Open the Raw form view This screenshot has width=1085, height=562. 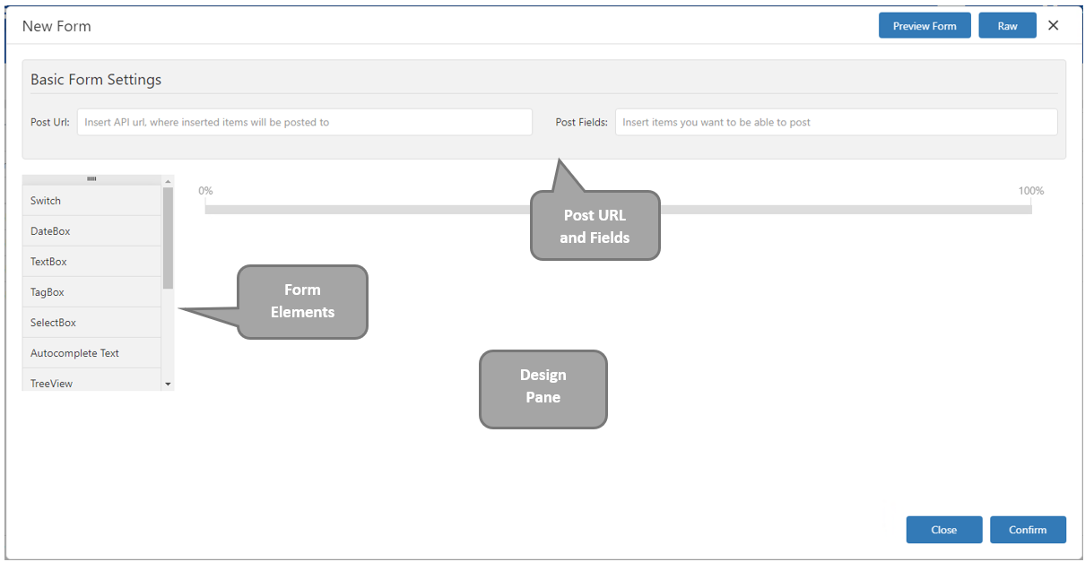(1007, 26)
